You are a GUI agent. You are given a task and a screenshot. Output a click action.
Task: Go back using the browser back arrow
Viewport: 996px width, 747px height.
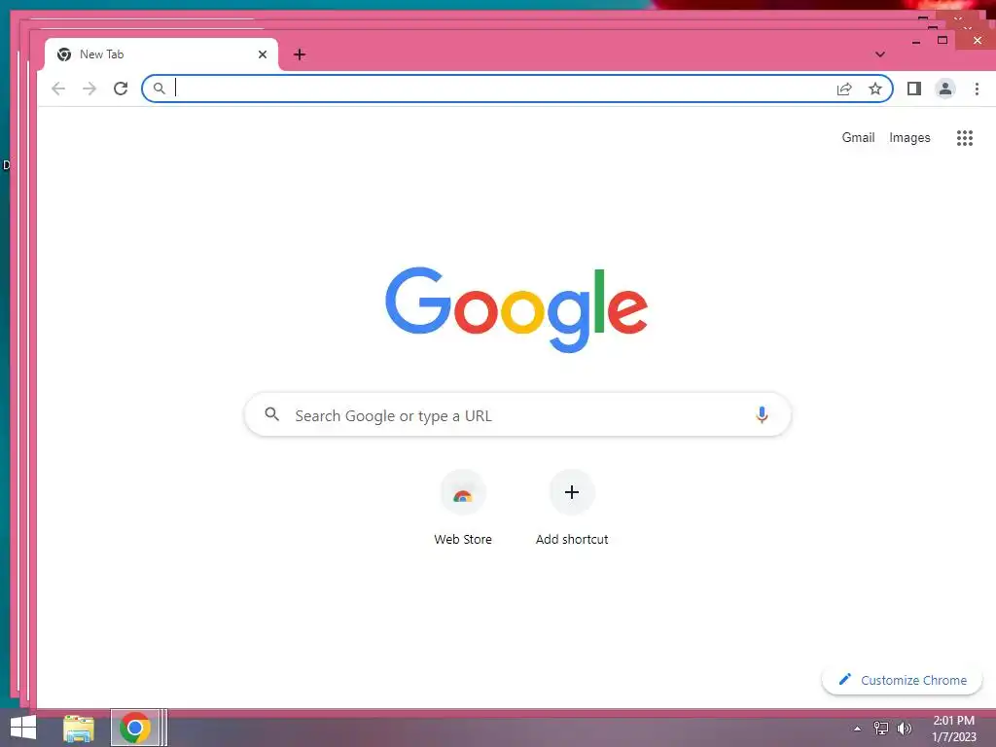click(x=58, y=89)
